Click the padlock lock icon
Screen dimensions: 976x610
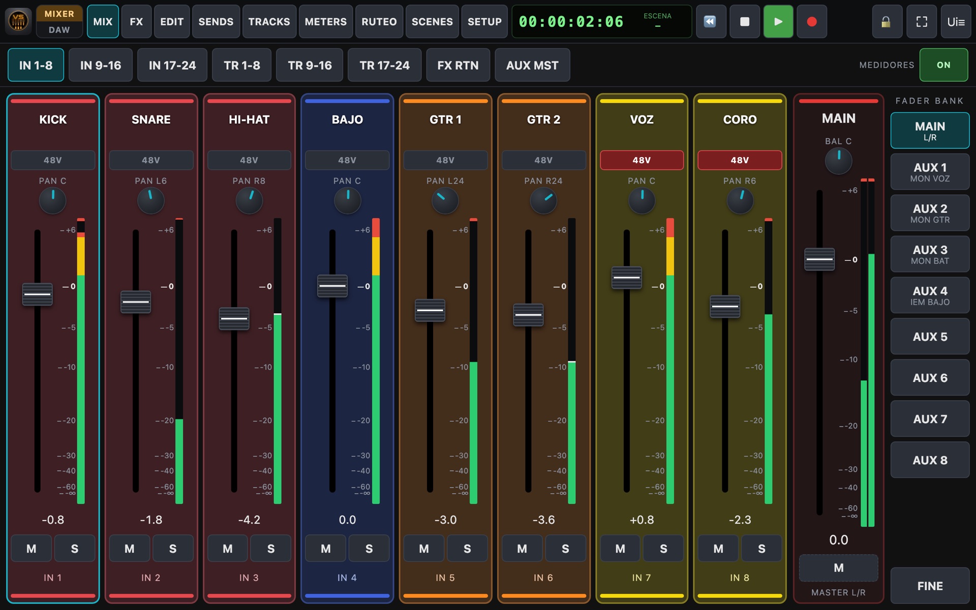click(886, 21)
